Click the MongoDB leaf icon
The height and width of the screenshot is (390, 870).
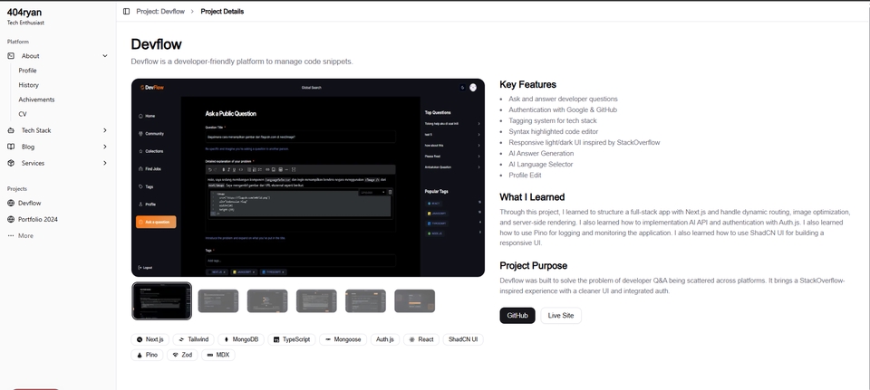pos(227,339)
